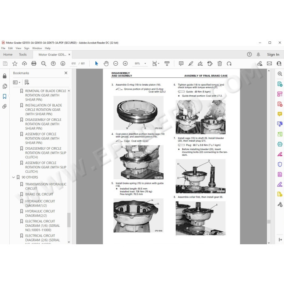Screen dimensions: 284x284
Task: Click the Sign In button
Action: click(273, 54)
